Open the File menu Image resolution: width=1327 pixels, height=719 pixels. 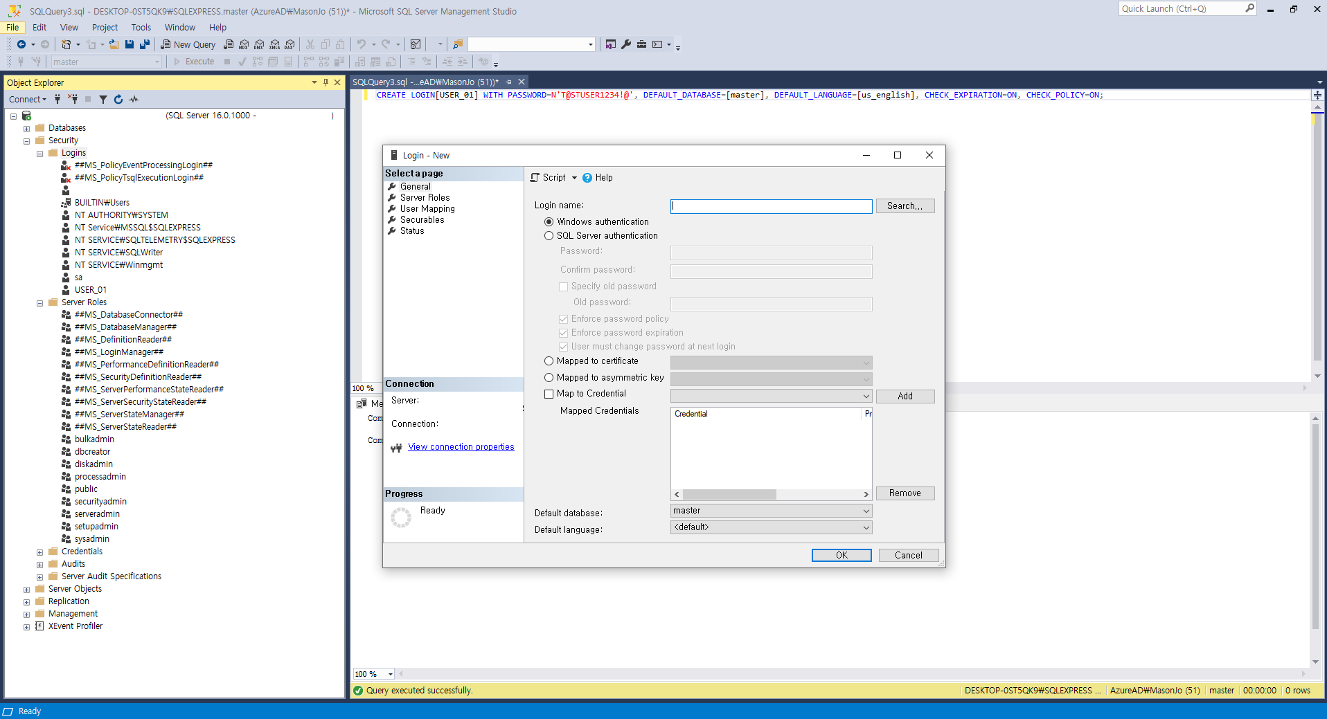(13, 28)
